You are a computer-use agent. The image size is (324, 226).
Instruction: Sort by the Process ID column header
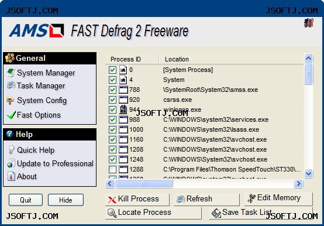[x=132, y=59]
